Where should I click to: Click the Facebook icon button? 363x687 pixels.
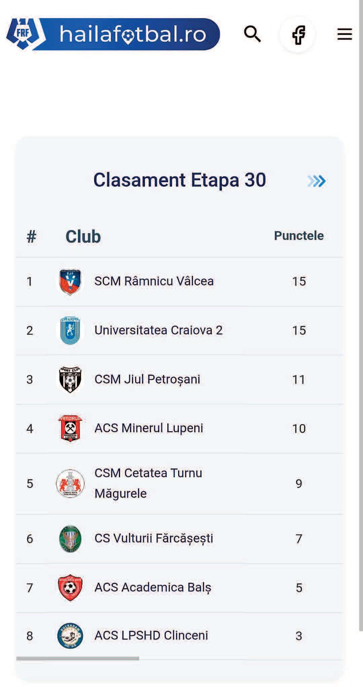click(x=298, y=35)
